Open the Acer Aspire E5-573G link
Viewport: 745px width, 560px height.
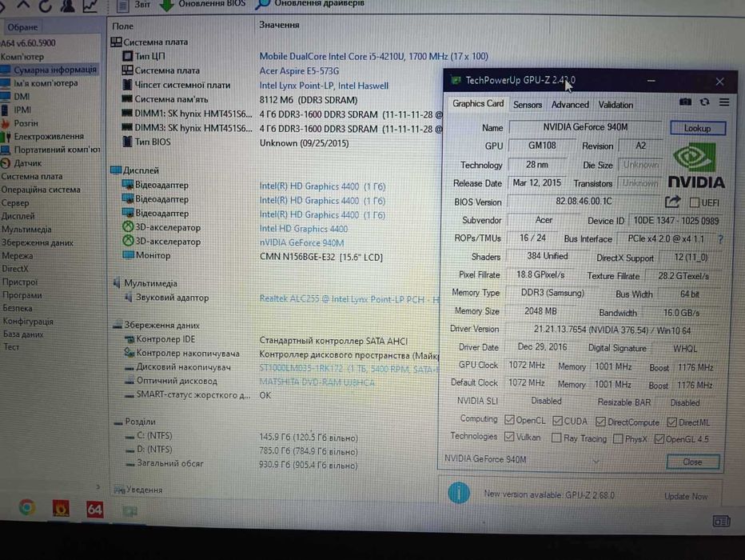[299, 71]
